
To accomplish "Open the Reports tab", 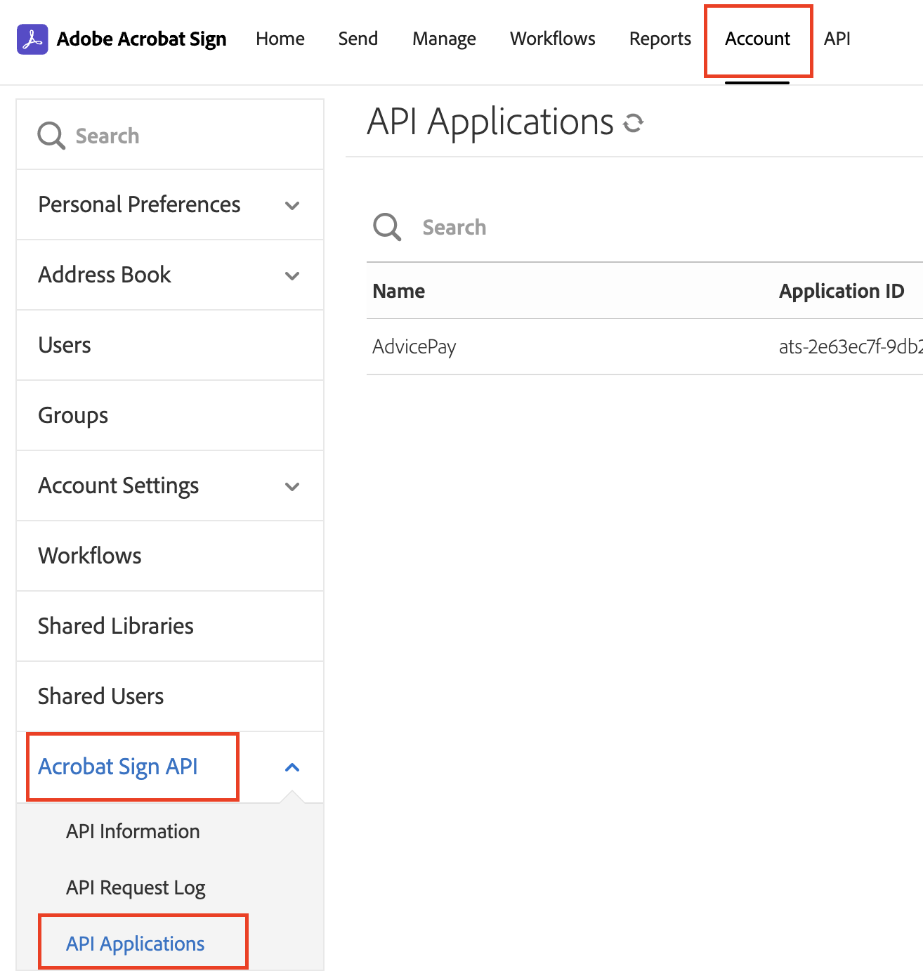I will point(660,39).
